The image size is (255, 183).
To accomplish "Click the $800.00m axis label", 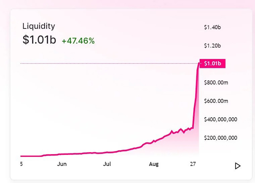I will (x=216, y=83).
